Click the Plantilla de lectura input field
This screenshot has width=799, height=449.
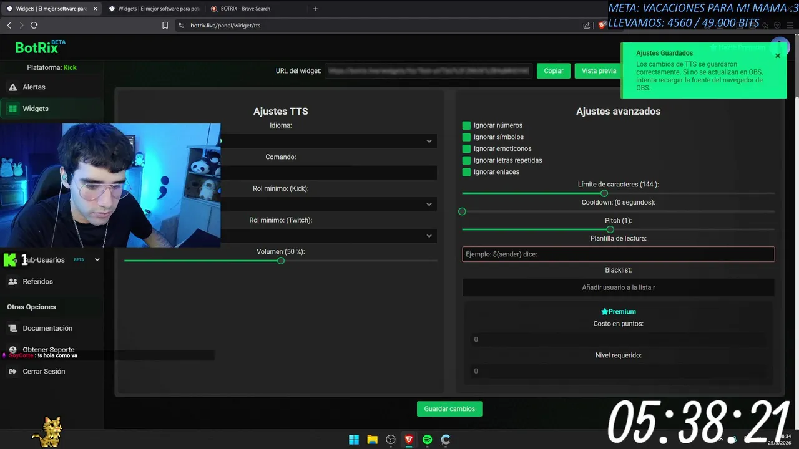click(x=619, y=254)
